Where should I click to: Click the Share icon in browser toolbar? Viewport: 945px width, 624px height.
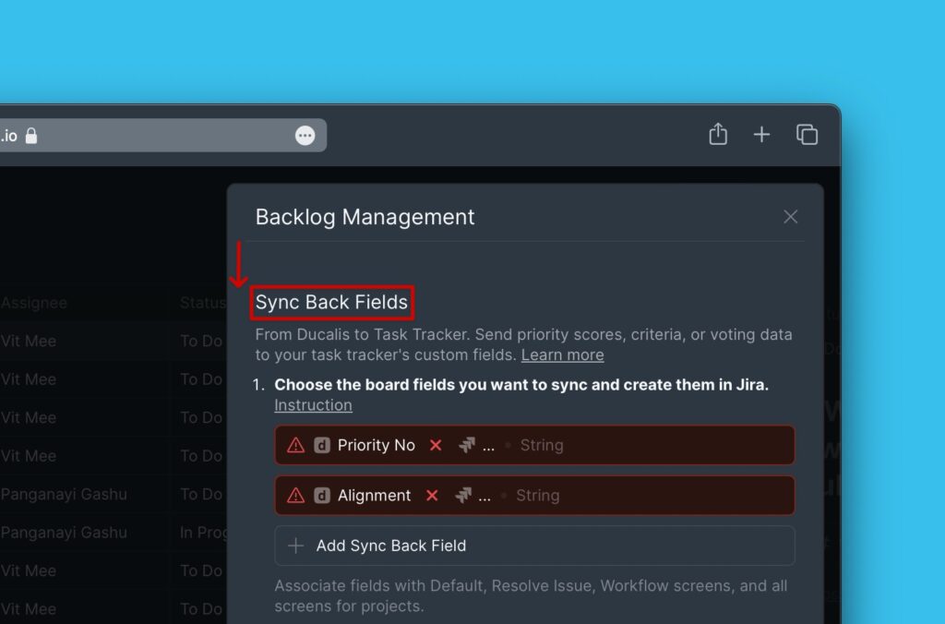718,134
